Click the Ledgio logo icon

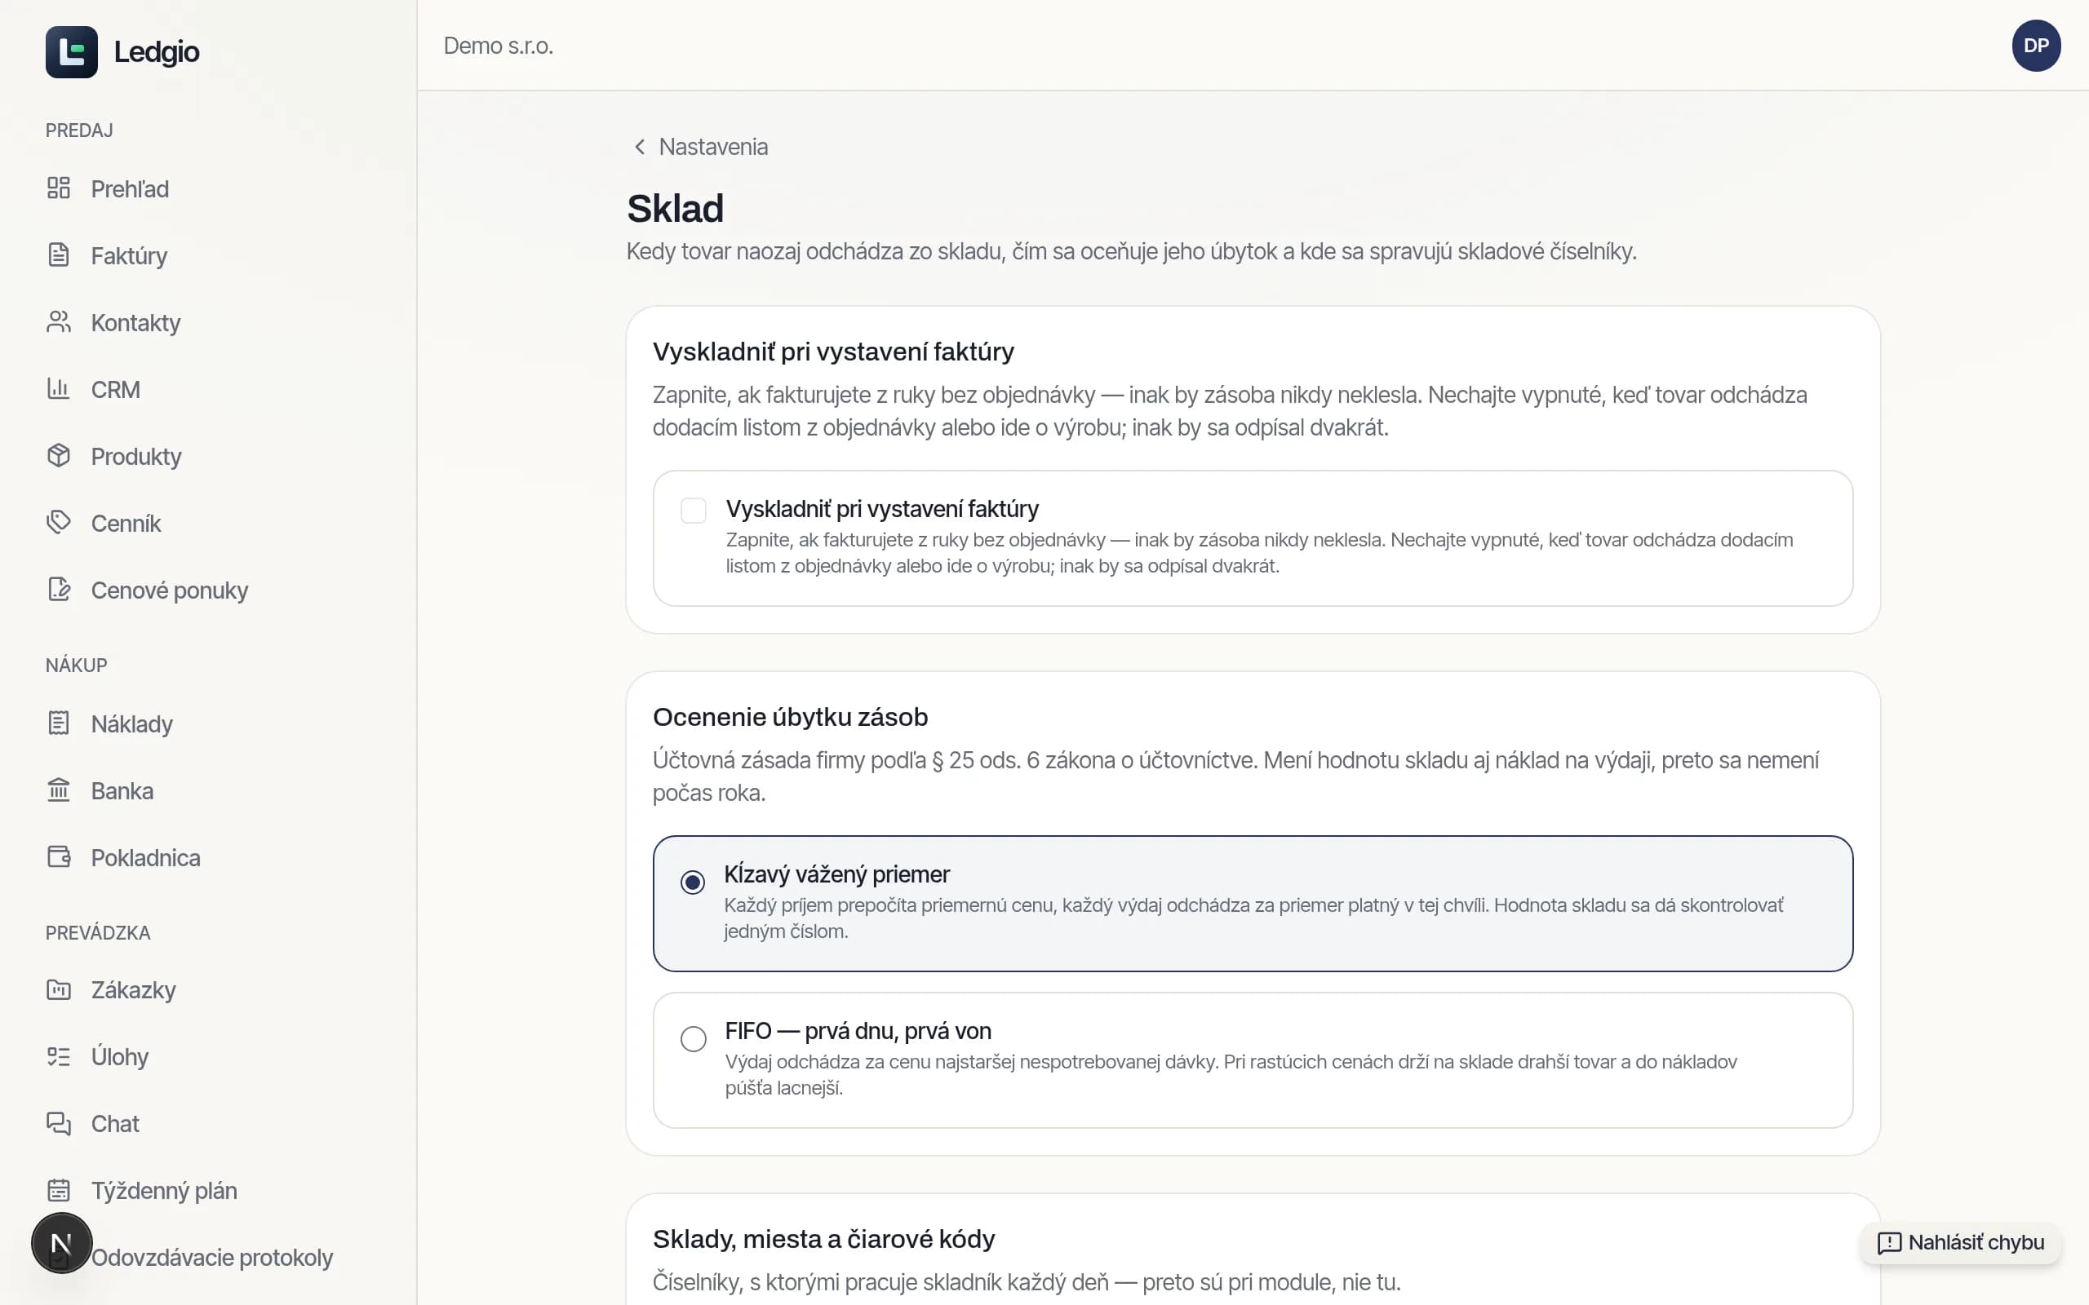(72, 51)
